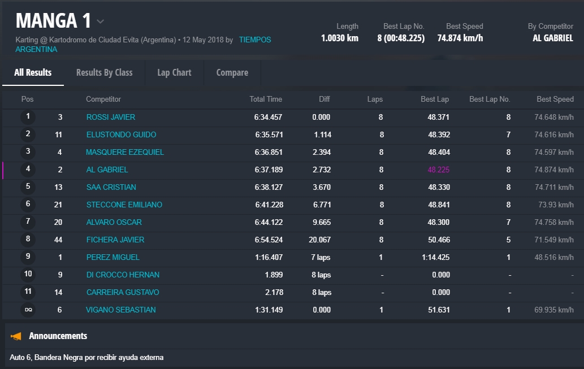This screenshot has height=369, width=584.
Task: Select the Compare tab
Action: coord(232,72)
